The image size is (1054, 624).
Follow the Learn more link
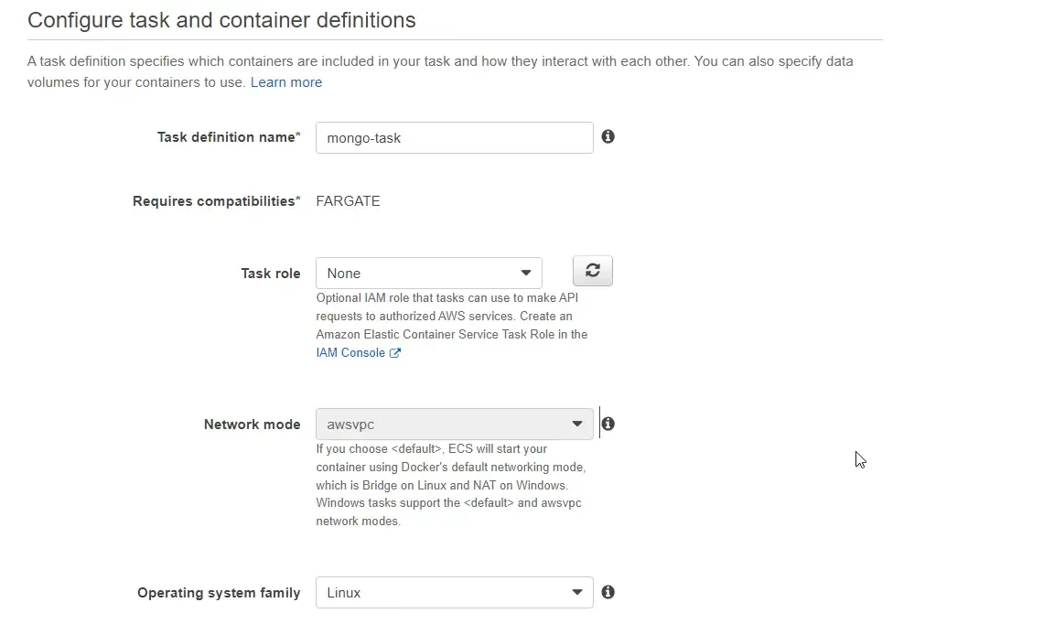[x=286, y=82]
